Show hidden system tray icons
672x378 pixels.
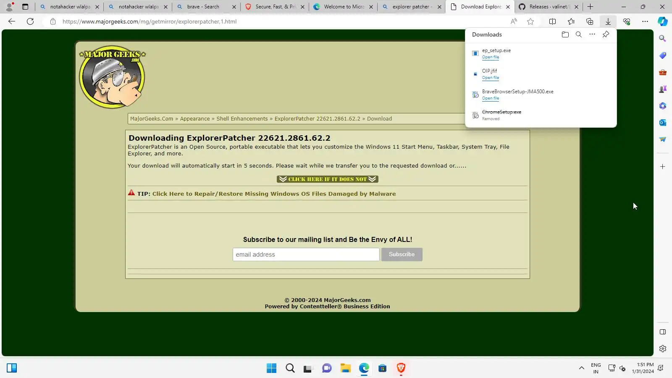pos(582,368)
